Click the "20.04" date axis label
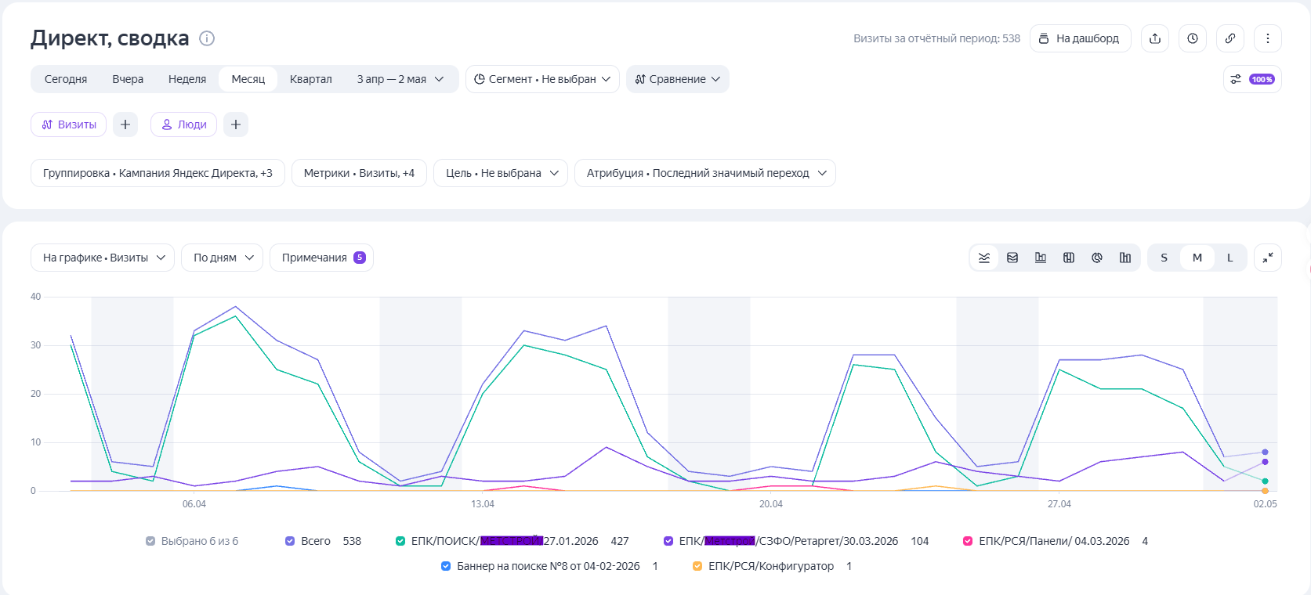 click(x=771, y=504)
